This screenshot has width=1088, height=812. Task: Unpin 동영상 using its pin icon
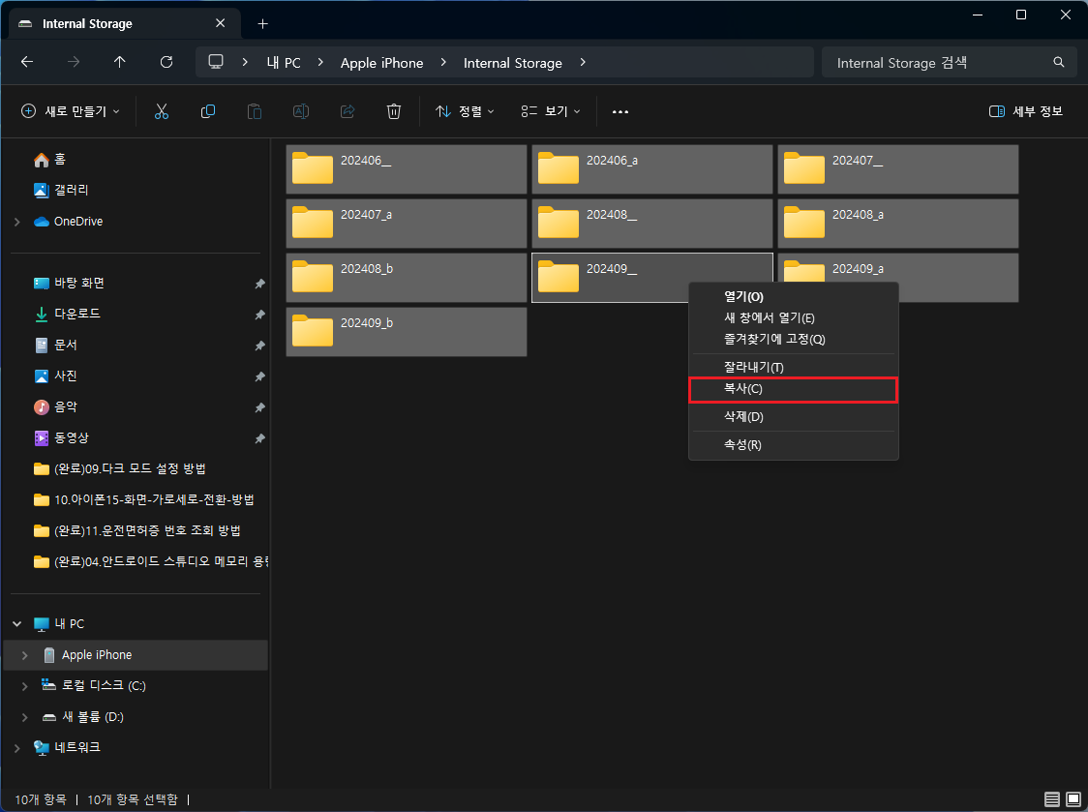[259, 438]
